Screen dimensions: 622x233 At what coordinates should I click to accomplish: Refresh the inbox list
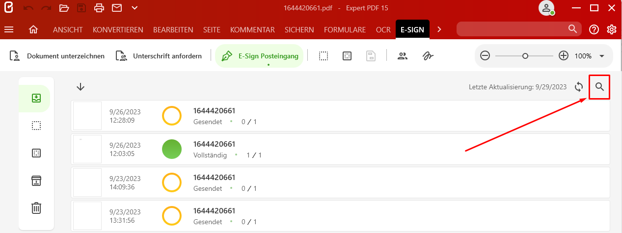pyautogui.click(x=579, y=87)
